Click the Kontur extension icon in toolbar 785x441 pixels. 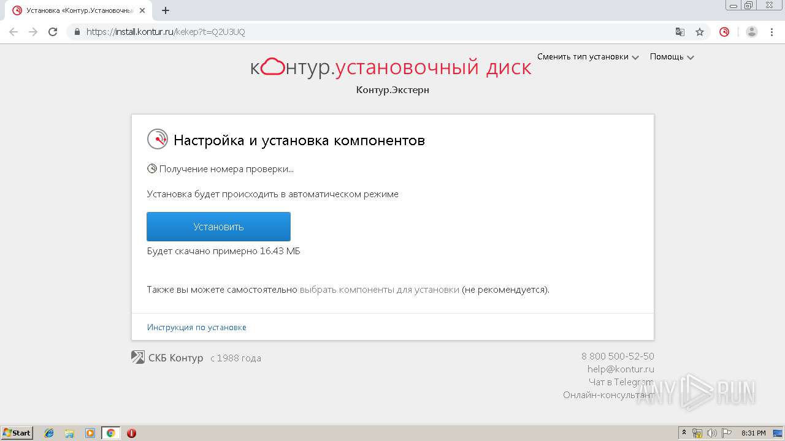724,32
